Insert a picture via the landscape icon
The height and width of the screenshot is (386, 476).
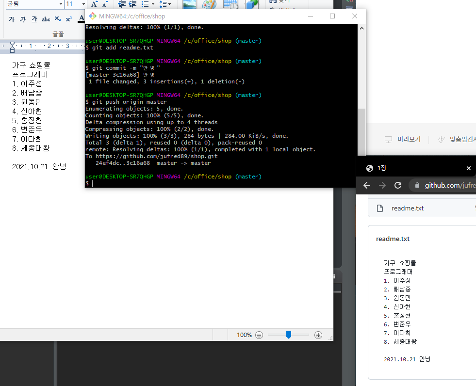pyautogui.click(x=189, y=4)
